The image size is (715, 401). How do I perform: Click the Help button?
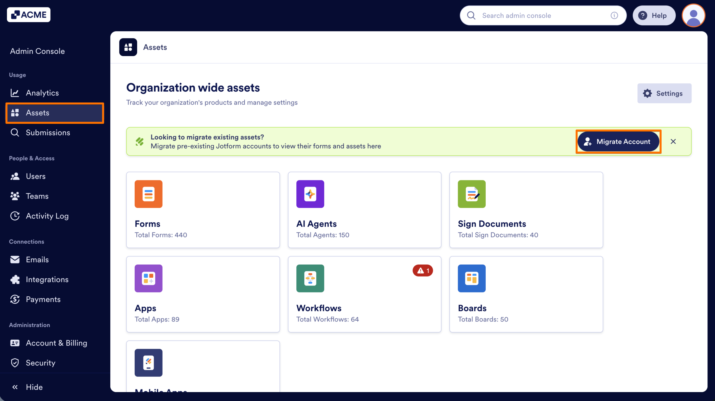[x=654, y=15]
